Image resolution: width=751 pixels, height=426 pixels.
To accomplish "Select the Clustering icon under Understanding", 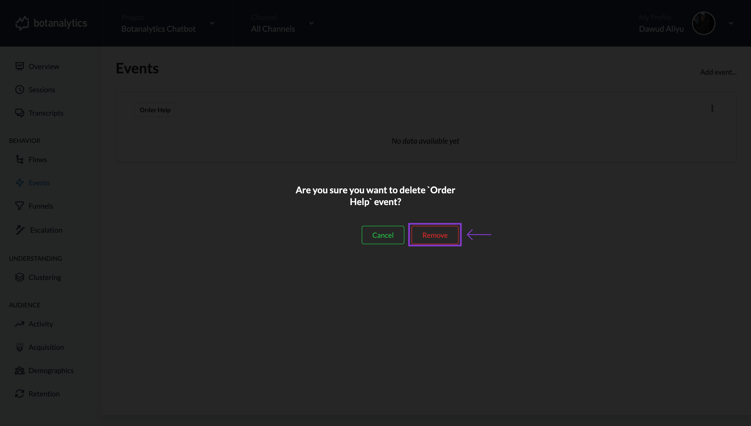I will click(19, 277).
